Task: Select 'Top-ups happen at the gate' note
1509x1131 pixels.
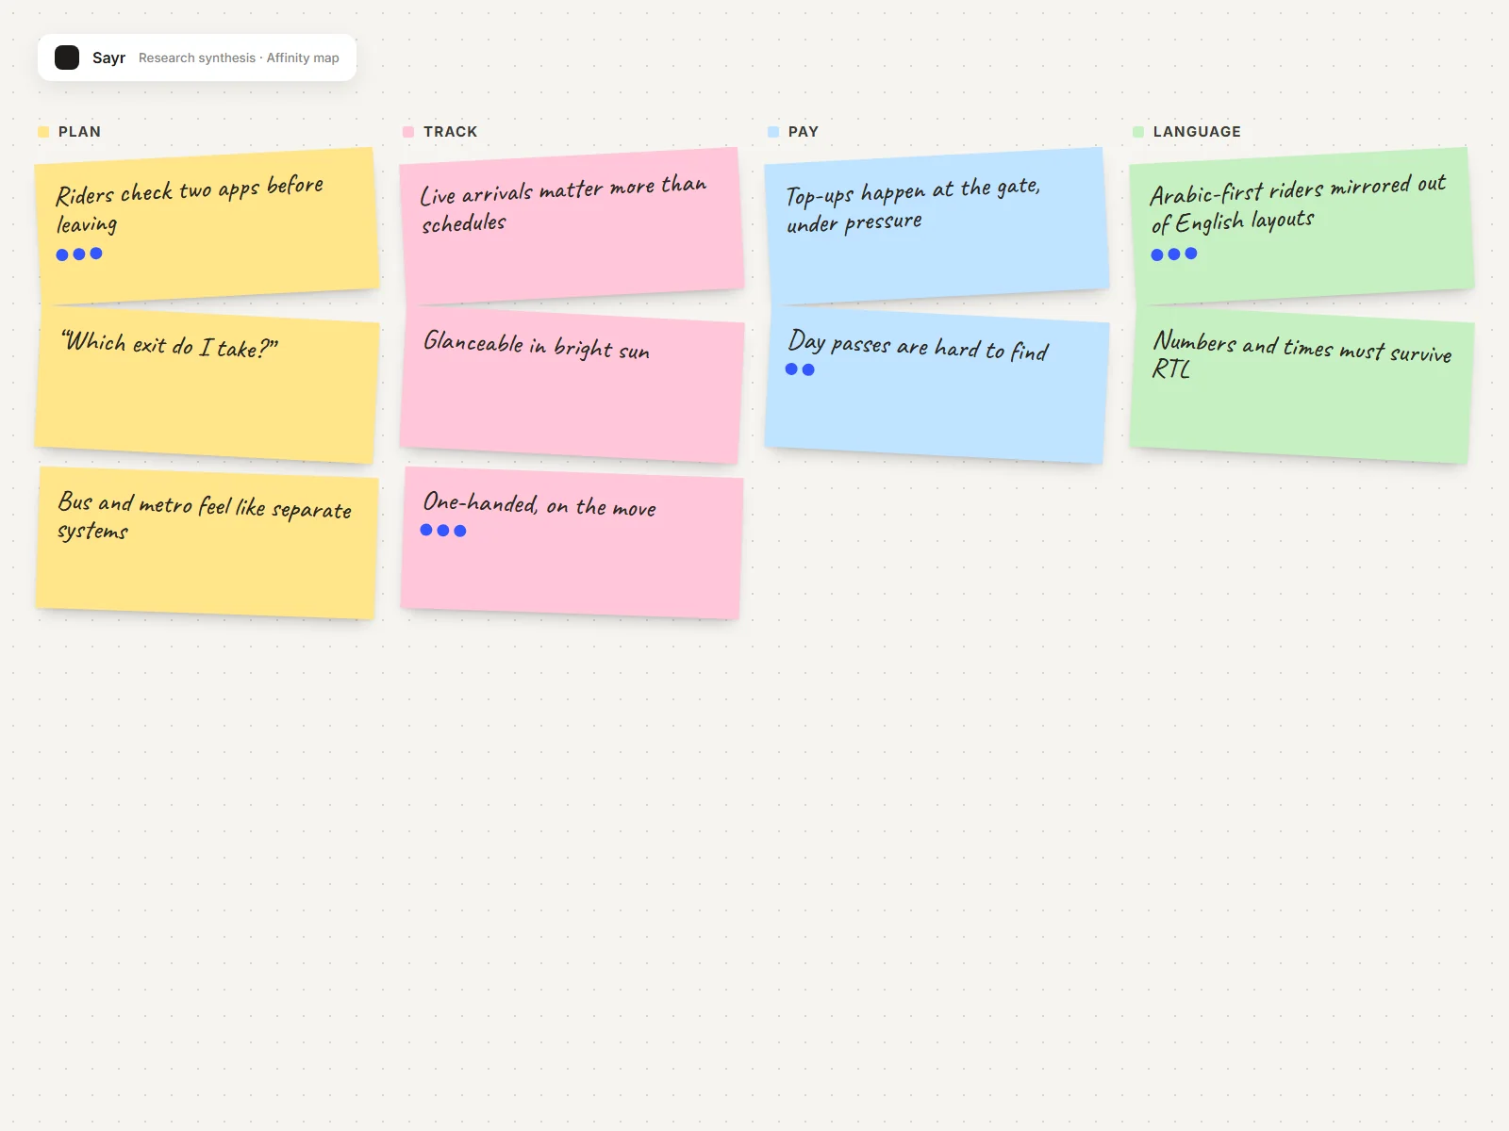Action: click(x=937, y=226)
